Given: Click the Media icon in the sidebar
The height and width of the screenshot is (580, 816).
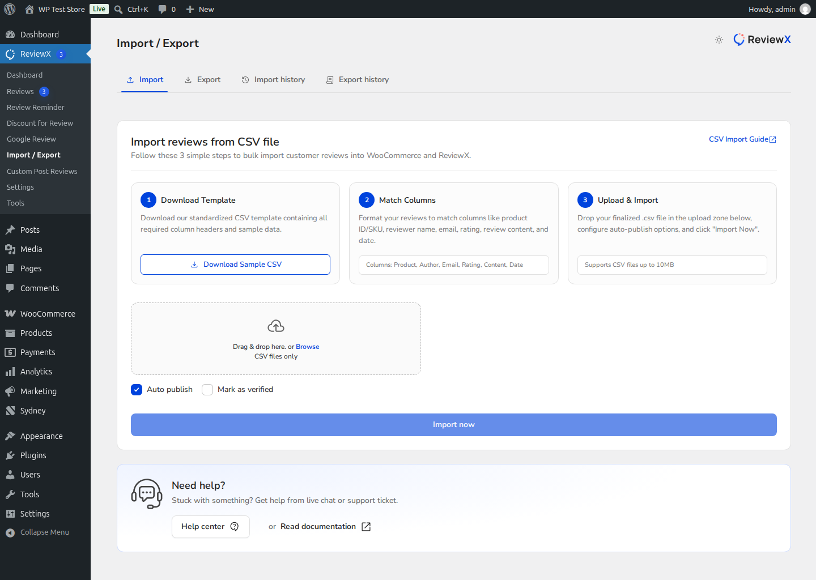Looking at the screenshot, I should [10, 249].
